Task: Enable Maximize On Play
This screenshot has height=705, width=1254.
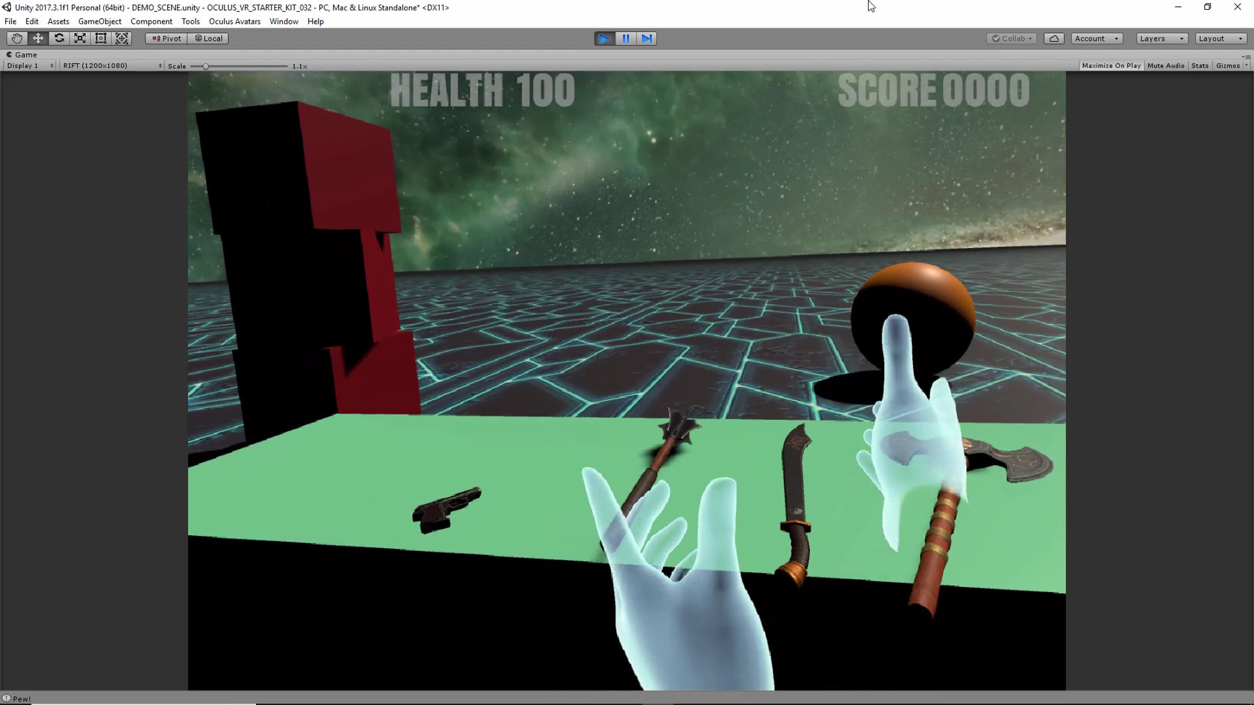Action: (x=1111, y=66)
